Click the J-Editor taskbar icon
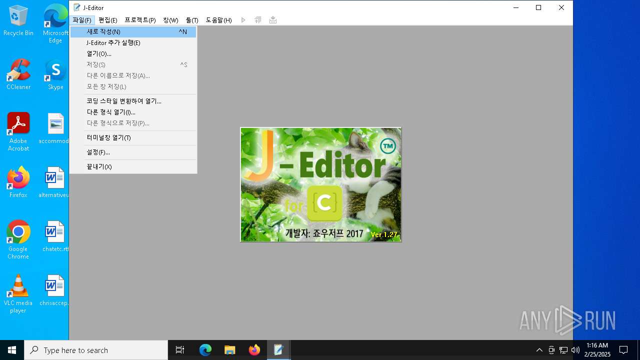Viewport: 640px width, 360px height. point(278,350)
